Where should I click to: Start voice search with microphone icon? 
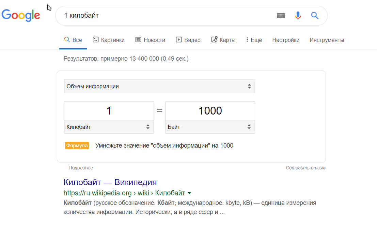[x=298, y=16]
